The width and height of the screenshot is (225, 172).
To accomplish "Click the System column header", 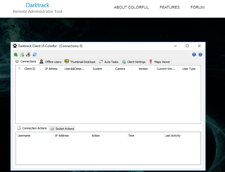I will [97, 69].
